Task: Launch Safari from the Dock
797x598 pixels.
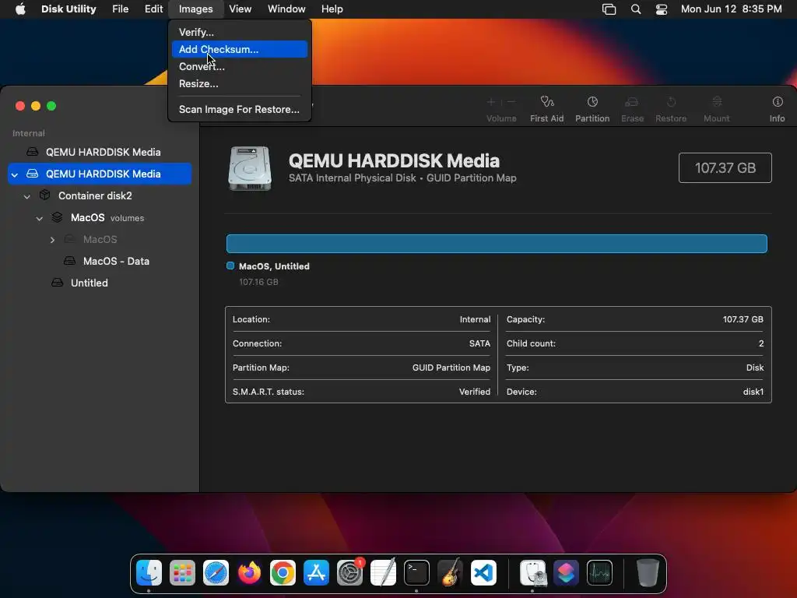Action: click(216, 572)
